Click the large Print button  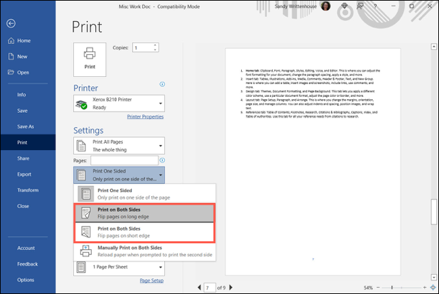[90, 59]
